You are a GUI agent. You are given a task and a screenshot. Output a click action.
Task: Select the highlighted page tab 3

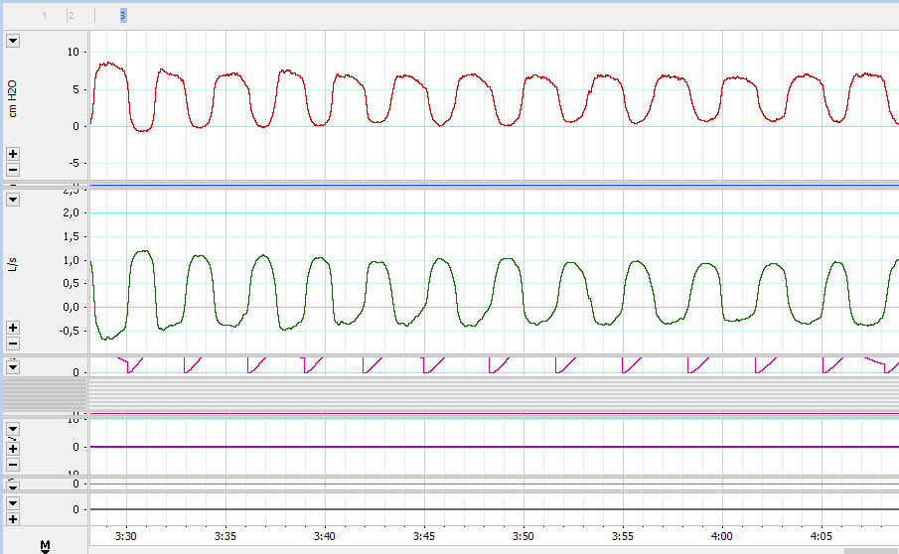pos(122,16)
